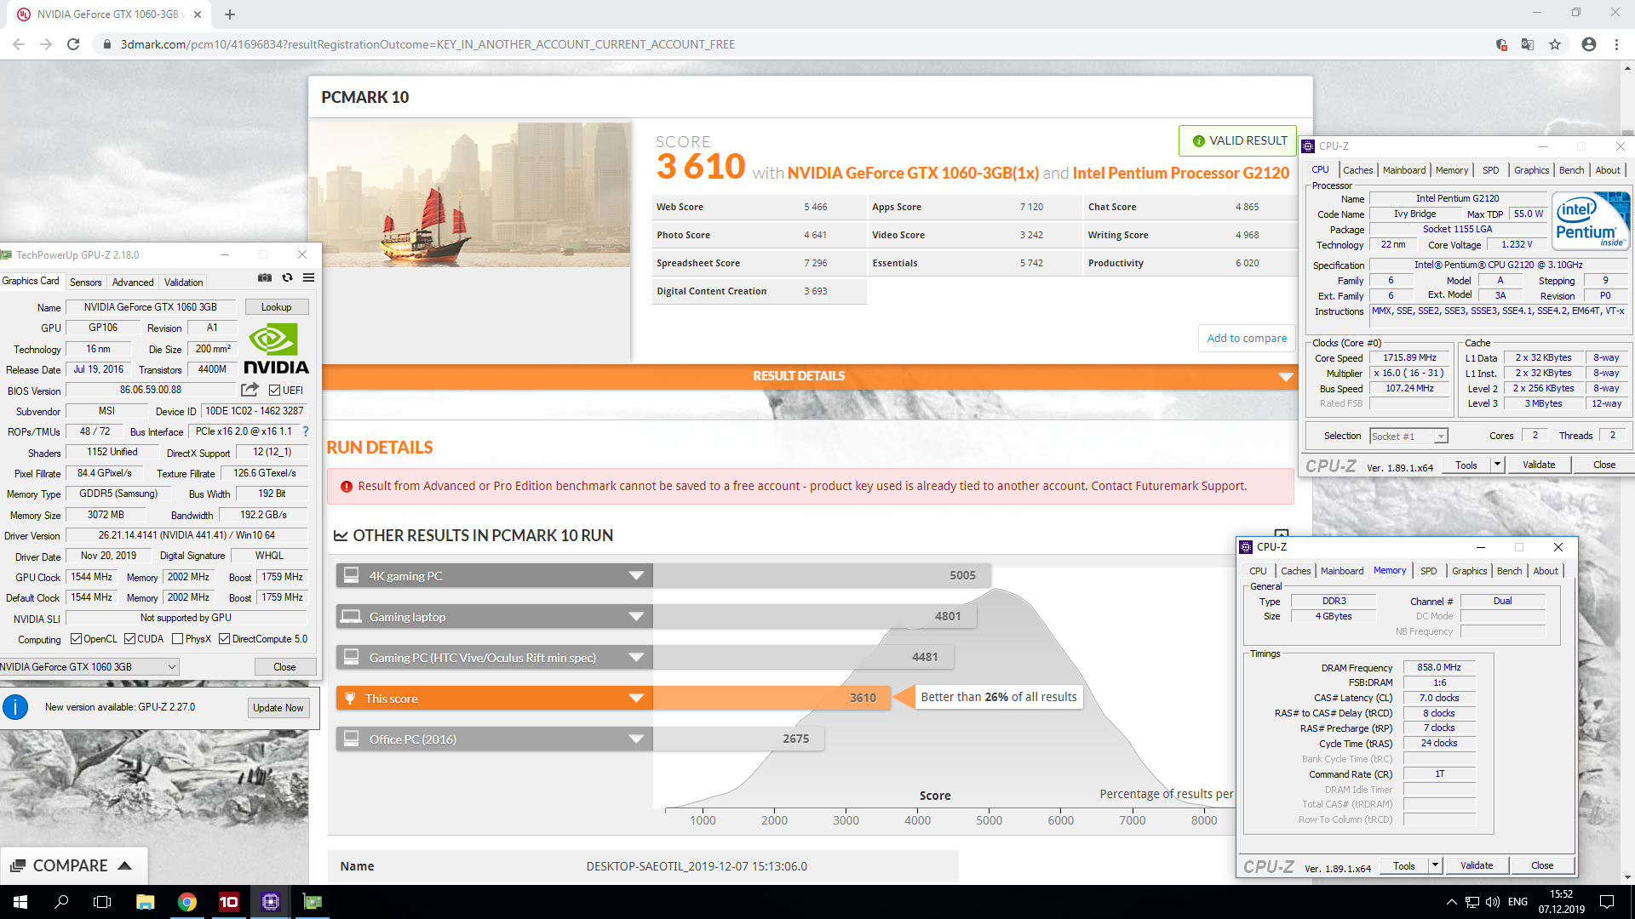The image size is (1635, 919).
Task: Click Update Now in GPU-Z notice
Action: [278, 708]
